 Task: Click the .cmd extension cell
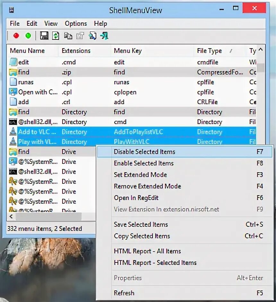(x=69, y=62)
